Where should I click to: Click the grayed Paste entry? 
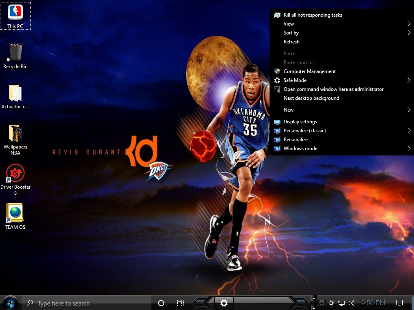tap(289, 53)
